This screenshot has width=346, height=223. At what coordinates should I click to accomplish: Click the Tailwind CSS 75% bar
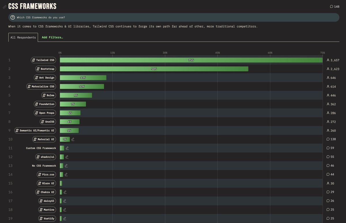(191, 60)
